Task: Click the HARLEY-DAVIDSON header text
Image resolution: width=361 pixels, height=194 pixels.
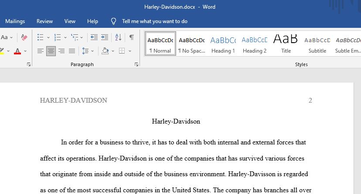Action: (73, 100)
